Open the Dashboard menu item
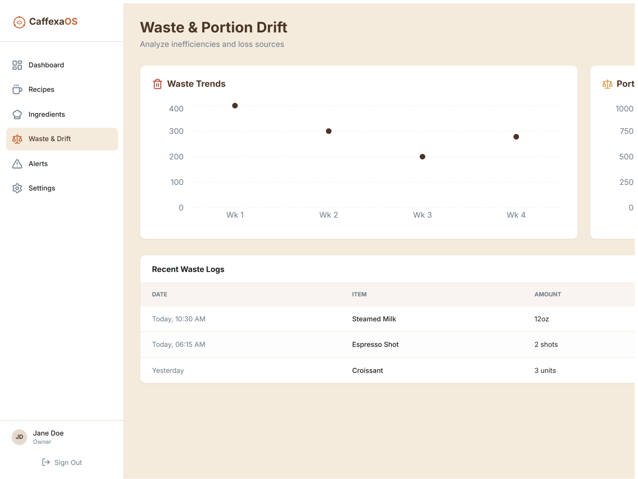The width and height of the screenshot is (638, 479). [x=46, y=65]
